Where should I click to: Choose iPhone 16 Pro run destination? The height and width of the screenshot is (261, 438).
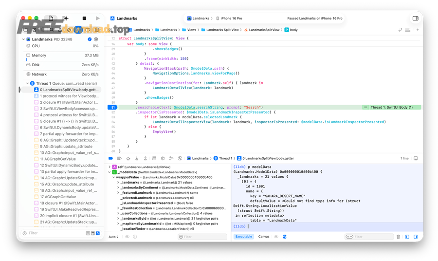[229, 18]
